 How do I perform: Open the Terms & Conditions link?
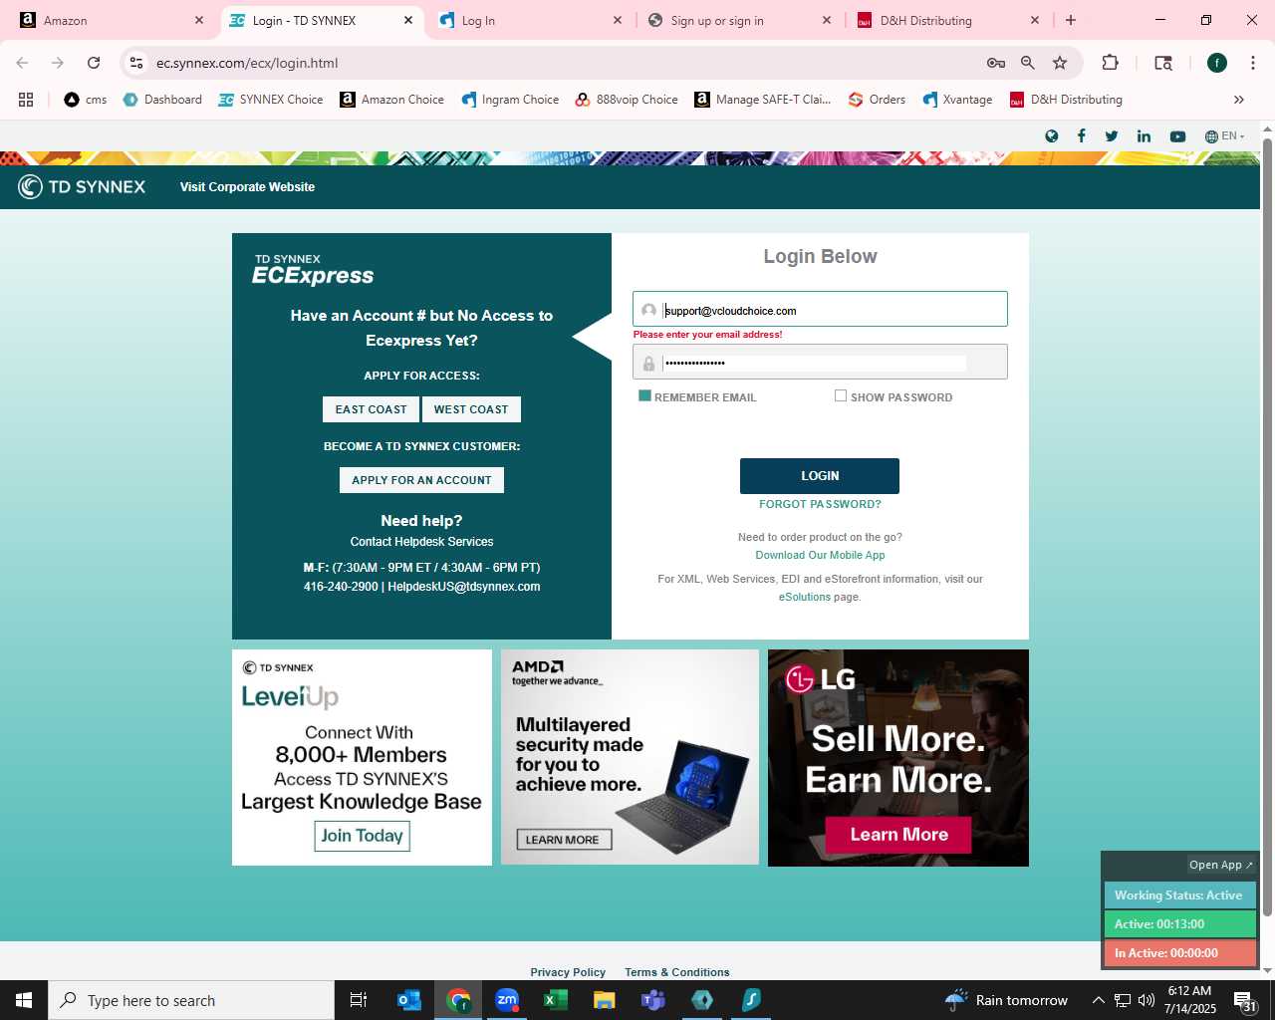(676, 972)
